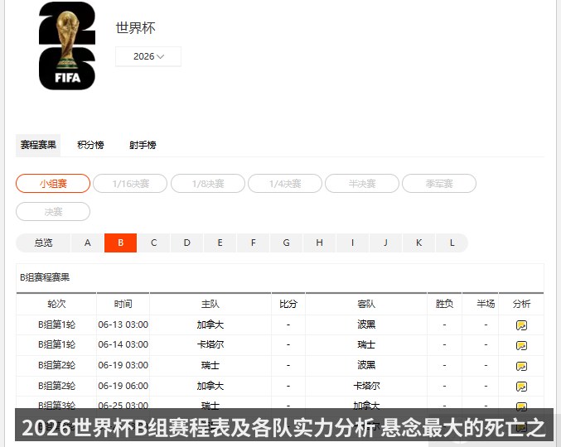The width and height of the screenshot is (561, 447).
Task: Click B组第2轮 in the 06-19 03:00 row
Action: tap(56, 366)
